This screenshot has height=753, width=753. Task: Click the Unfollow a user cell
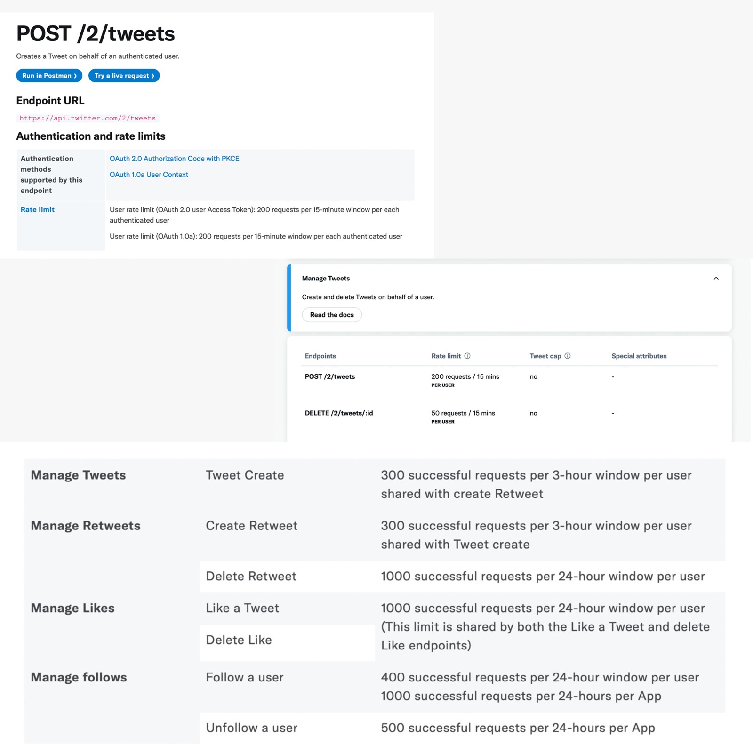pos(251,728)
